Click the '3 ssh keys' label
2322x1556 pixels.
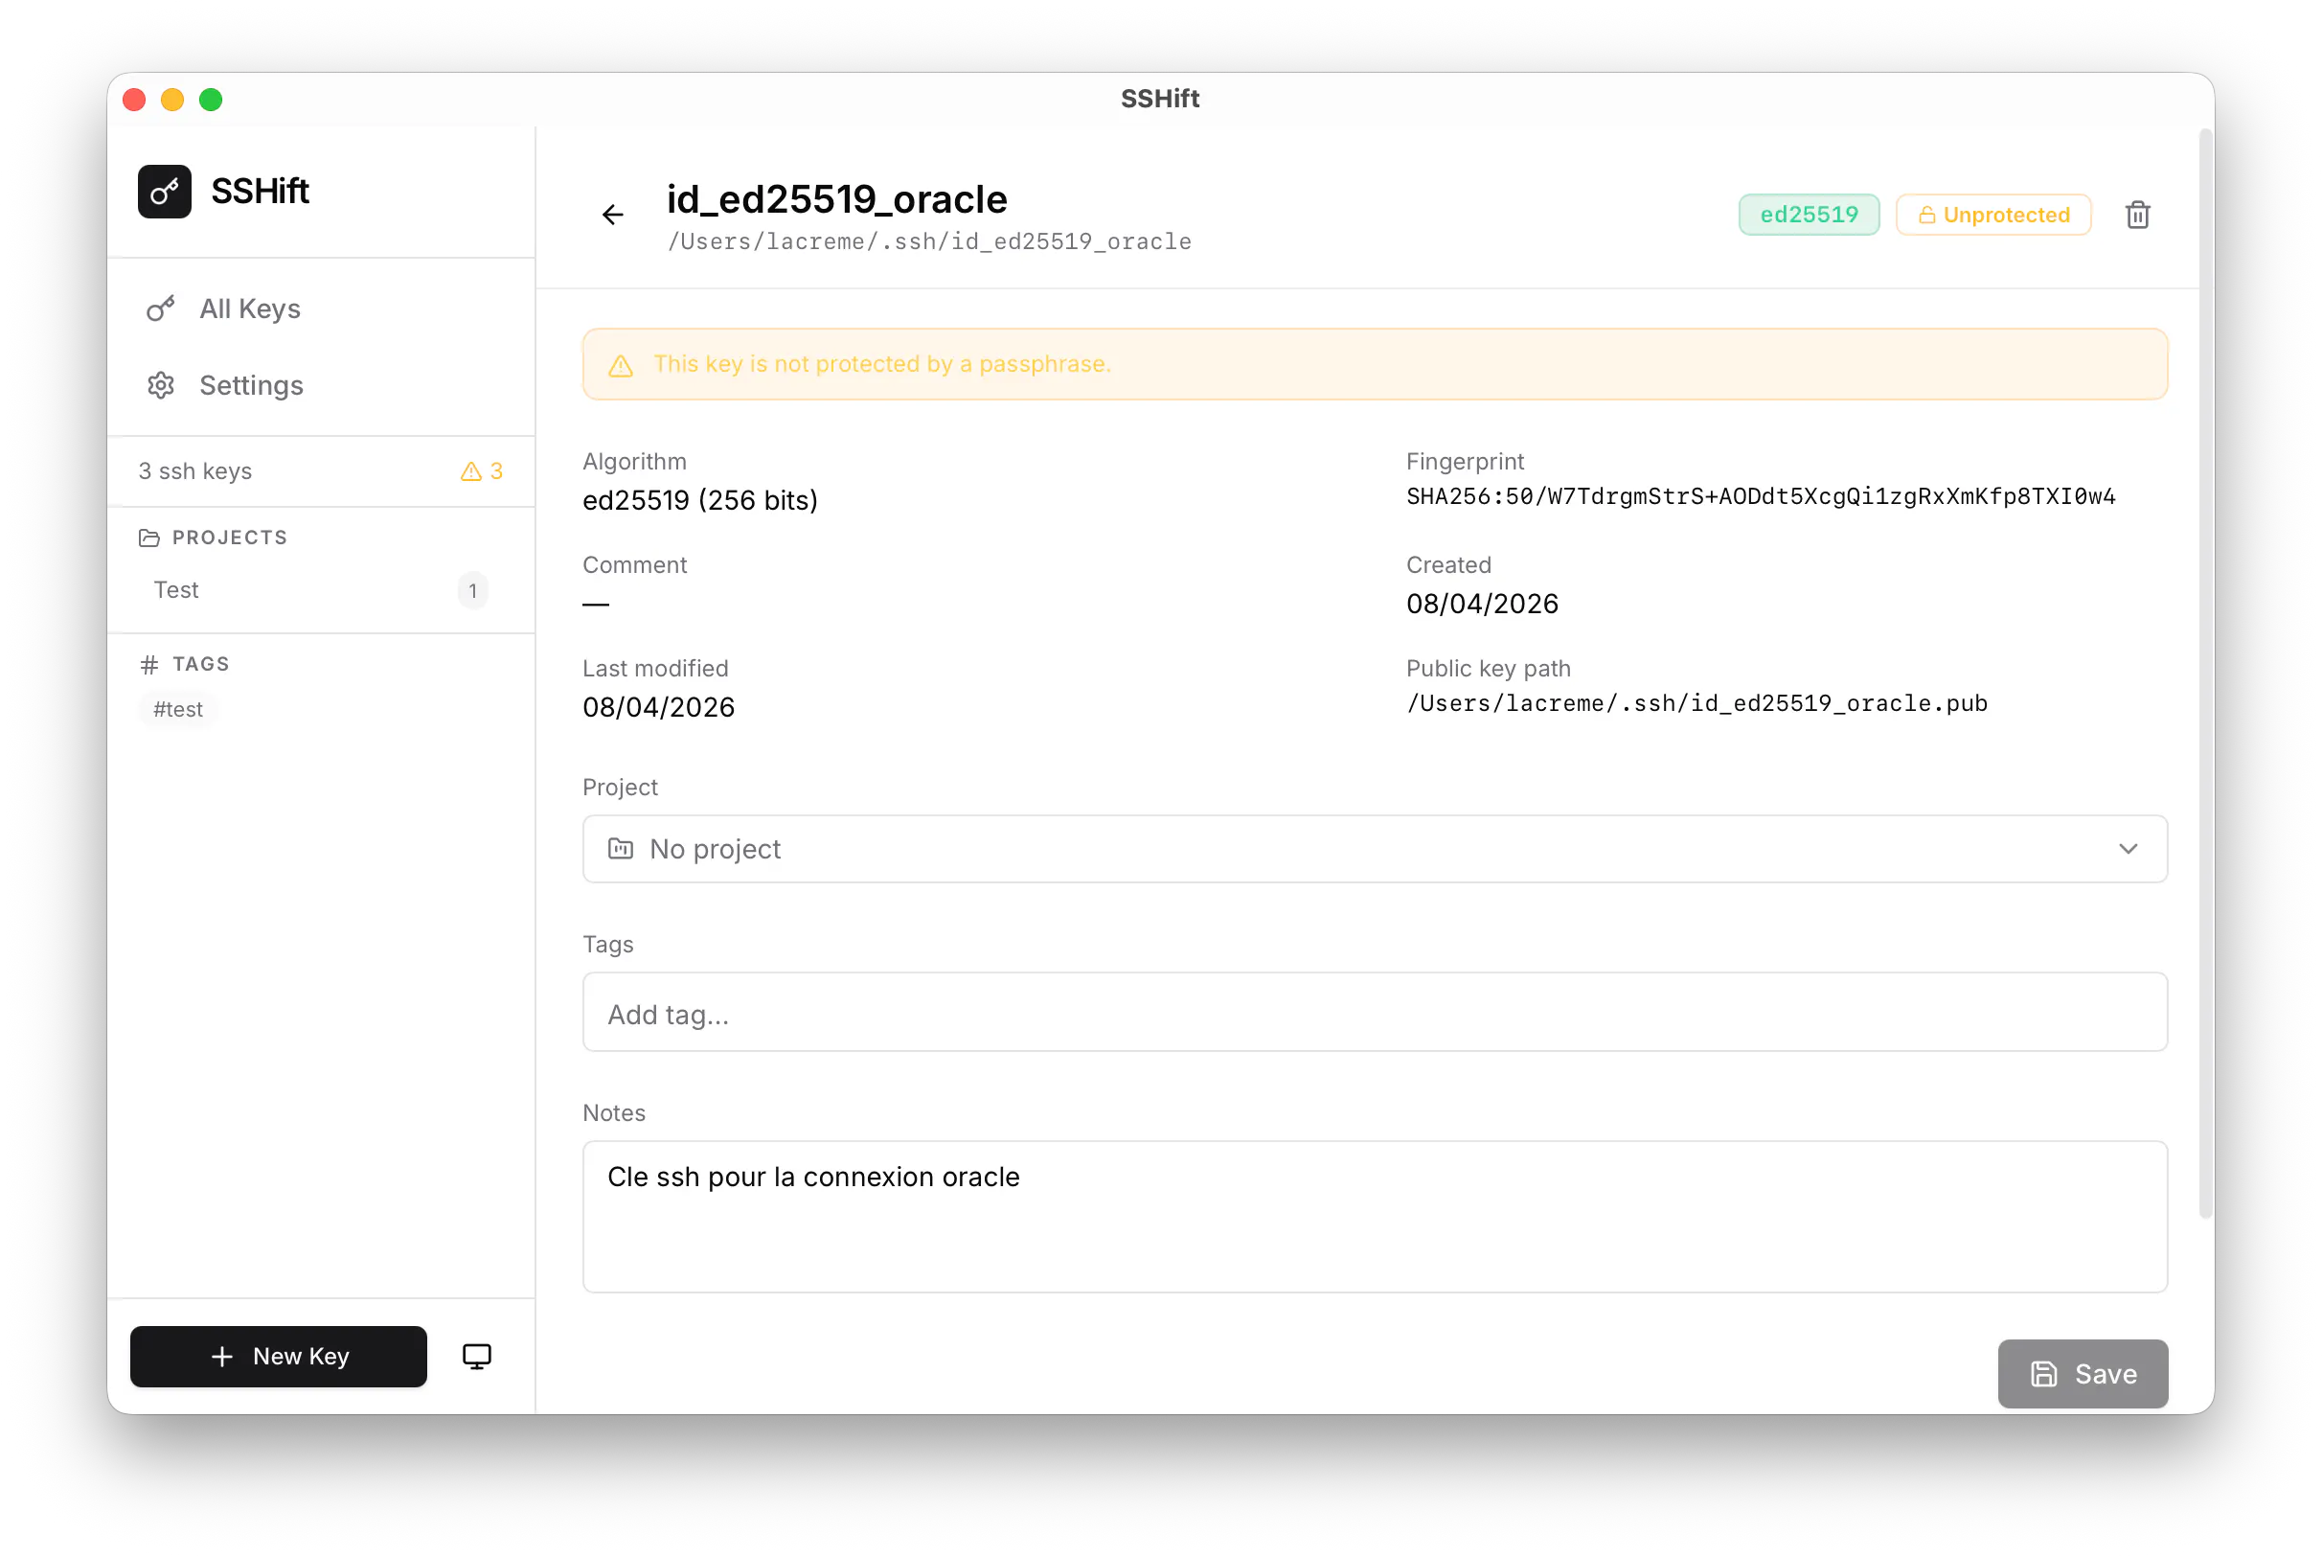click(195, 471)
